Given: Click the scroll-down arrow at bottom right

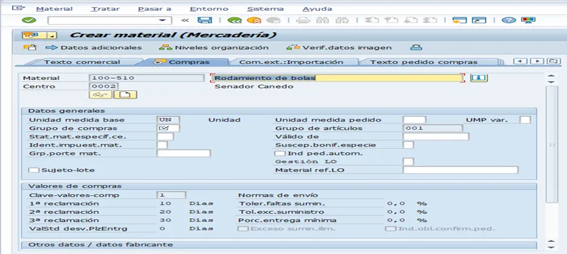Looking at the screenshot, I should [552, 248].
